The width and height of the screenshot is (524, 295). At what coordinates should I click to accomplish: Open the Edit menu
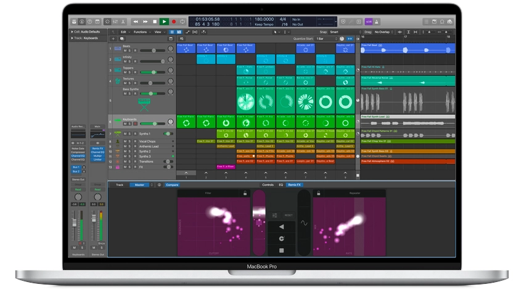click(x=125, y=32)
